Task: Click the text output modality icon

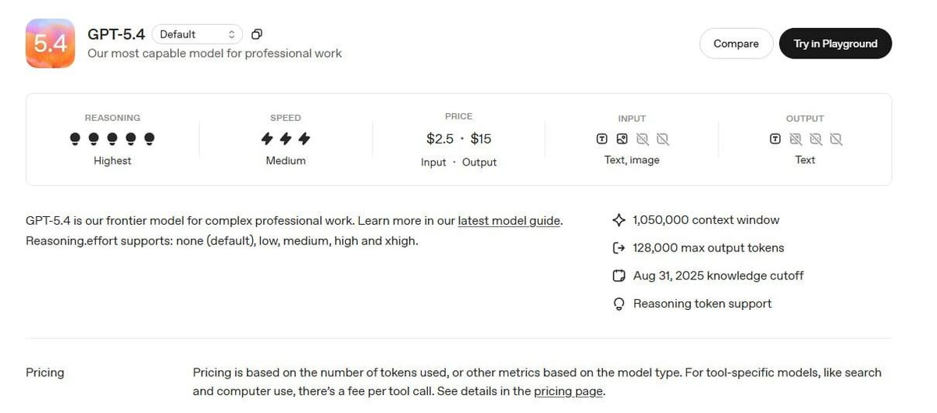Action: pos(775,139)
